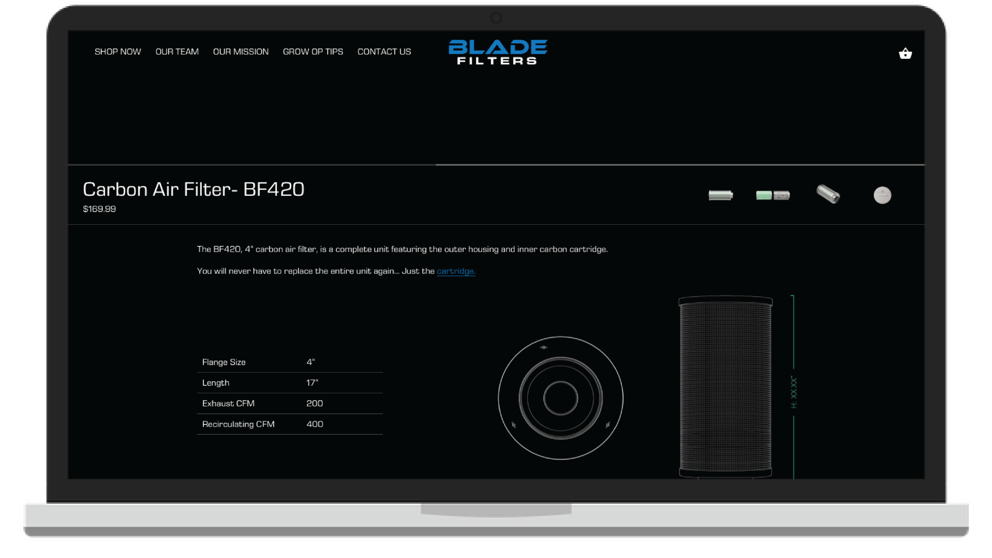Select the round end-cap thumbnail
The height and width of the screenshot is (558, 992).
882,195
